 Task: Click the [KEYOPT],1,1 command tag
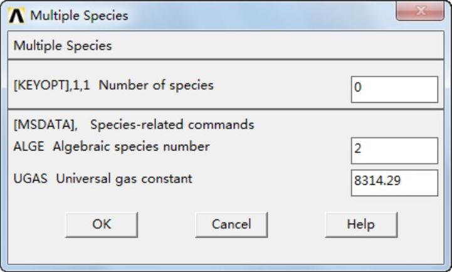coord(53,85)
